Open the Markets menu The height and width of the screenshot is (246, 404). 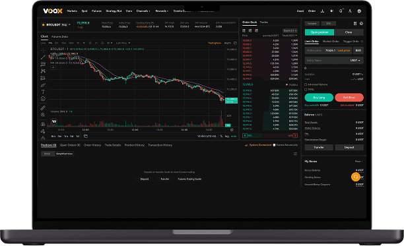point(72,11)
